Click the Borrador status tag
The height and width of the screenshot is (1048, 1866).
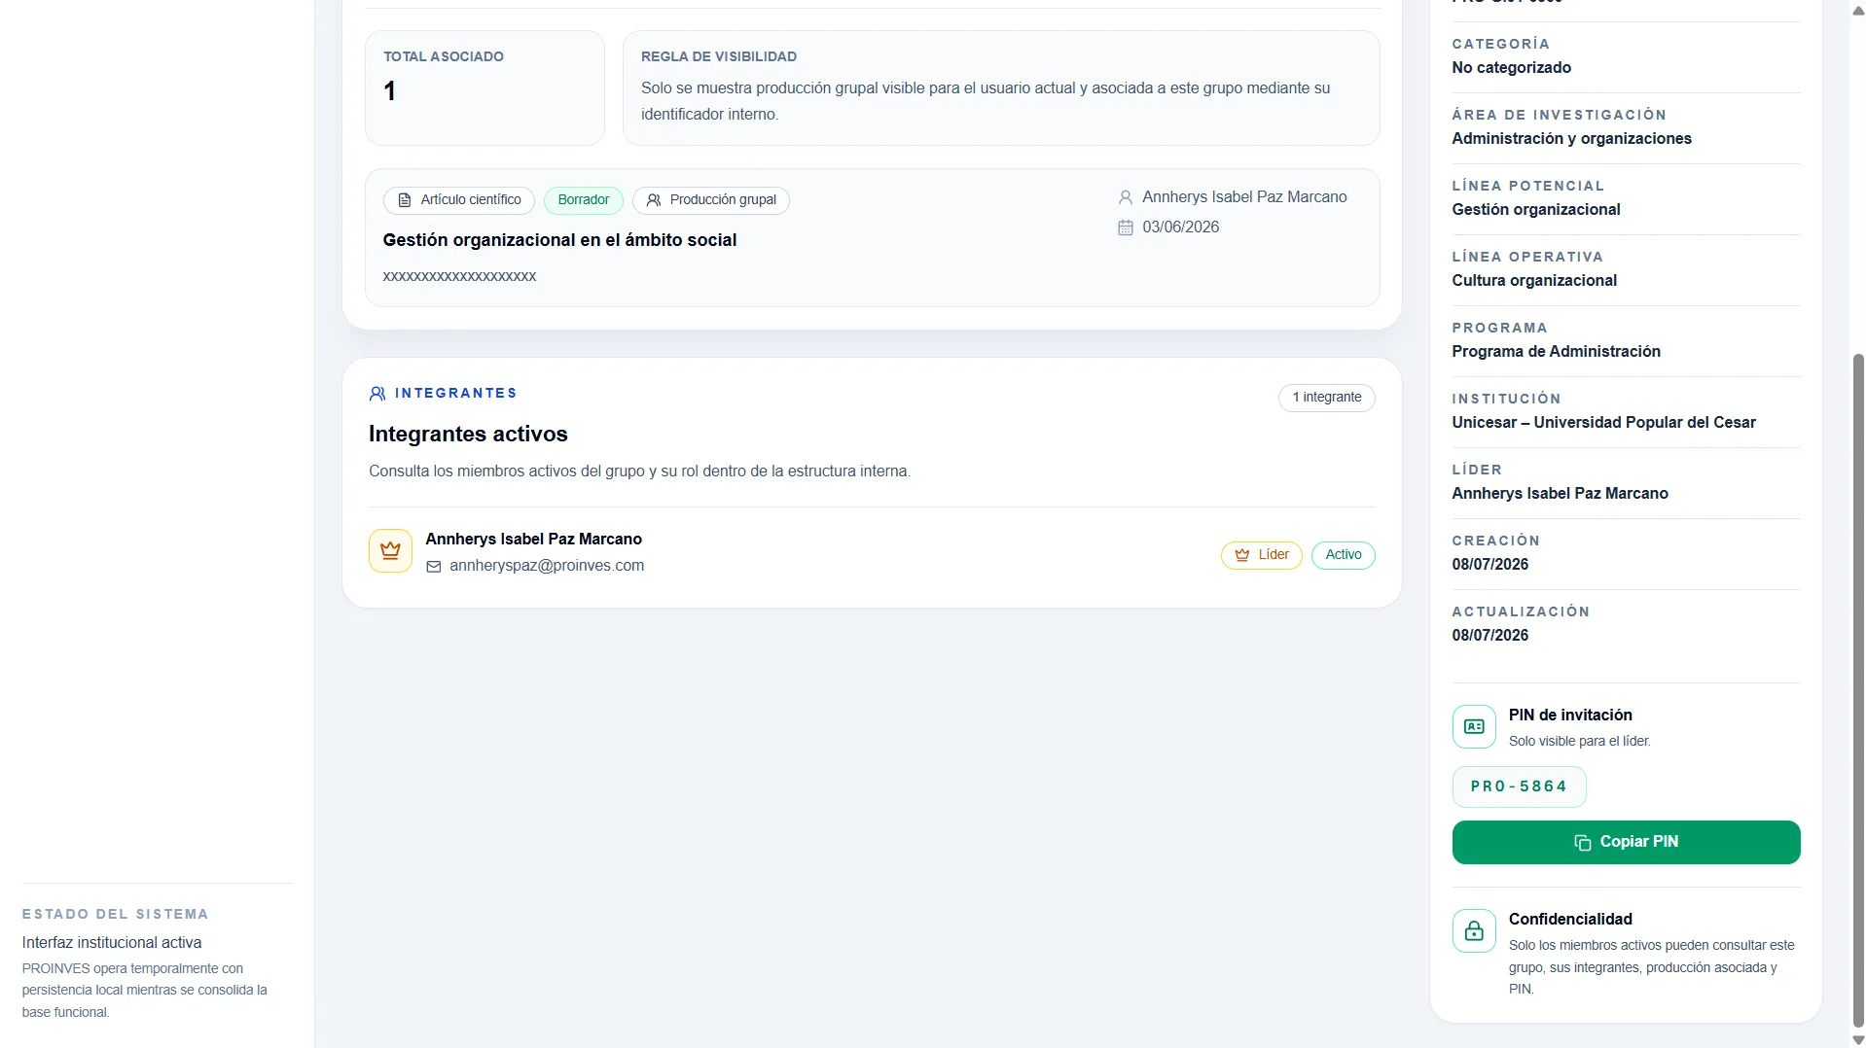pyautogui.click(x=584, y=200)
